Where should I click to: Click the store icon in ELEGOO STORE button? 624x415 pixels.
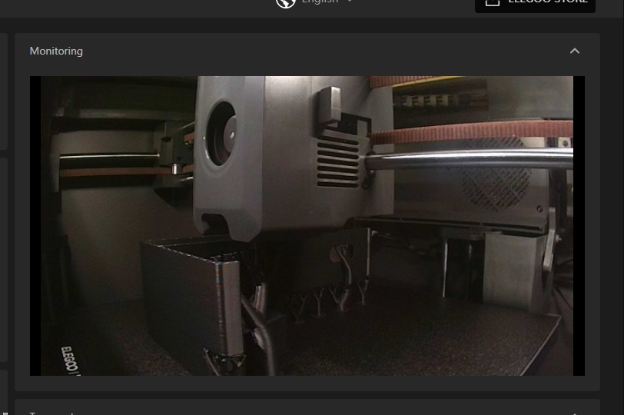(x=493, y=3)
